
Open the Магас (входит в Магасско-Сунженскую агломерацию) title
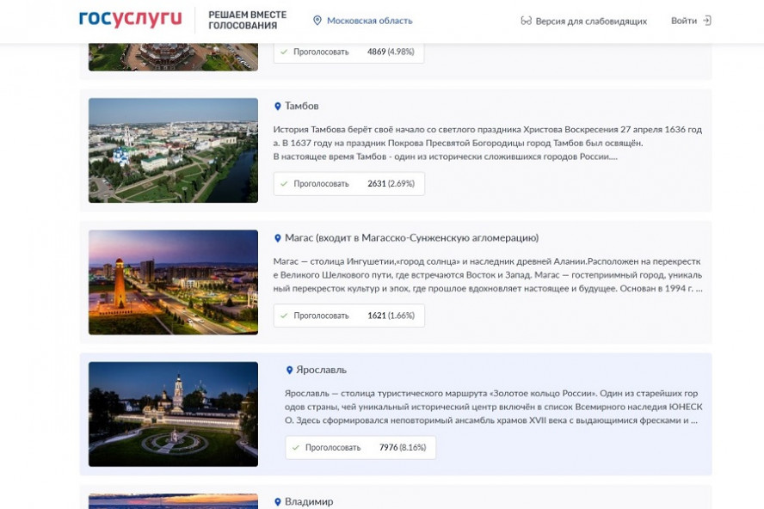(x=412, y=238)
